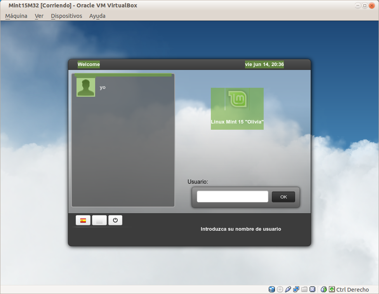379x294 pixels.
Task: Open the blank session selector button
Action: (99, 221)
